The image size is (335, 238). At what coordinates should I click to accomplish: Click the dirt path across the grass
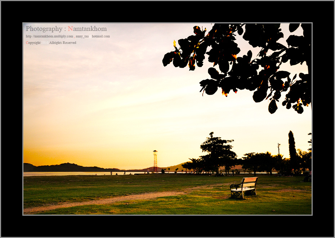point(108,200)
